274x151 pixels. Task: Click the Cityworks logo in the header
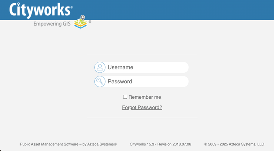[40, 10]
